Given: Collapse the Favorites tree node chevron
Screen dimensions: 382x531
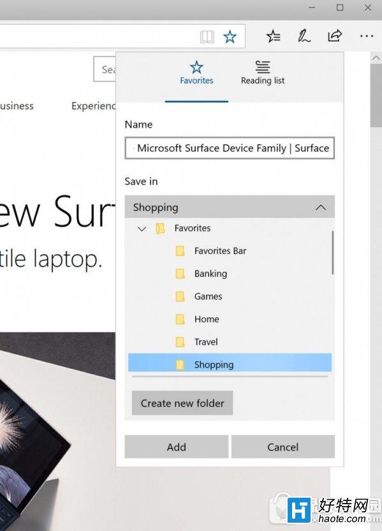Looking at the screenshot, I should click(142, 229).
